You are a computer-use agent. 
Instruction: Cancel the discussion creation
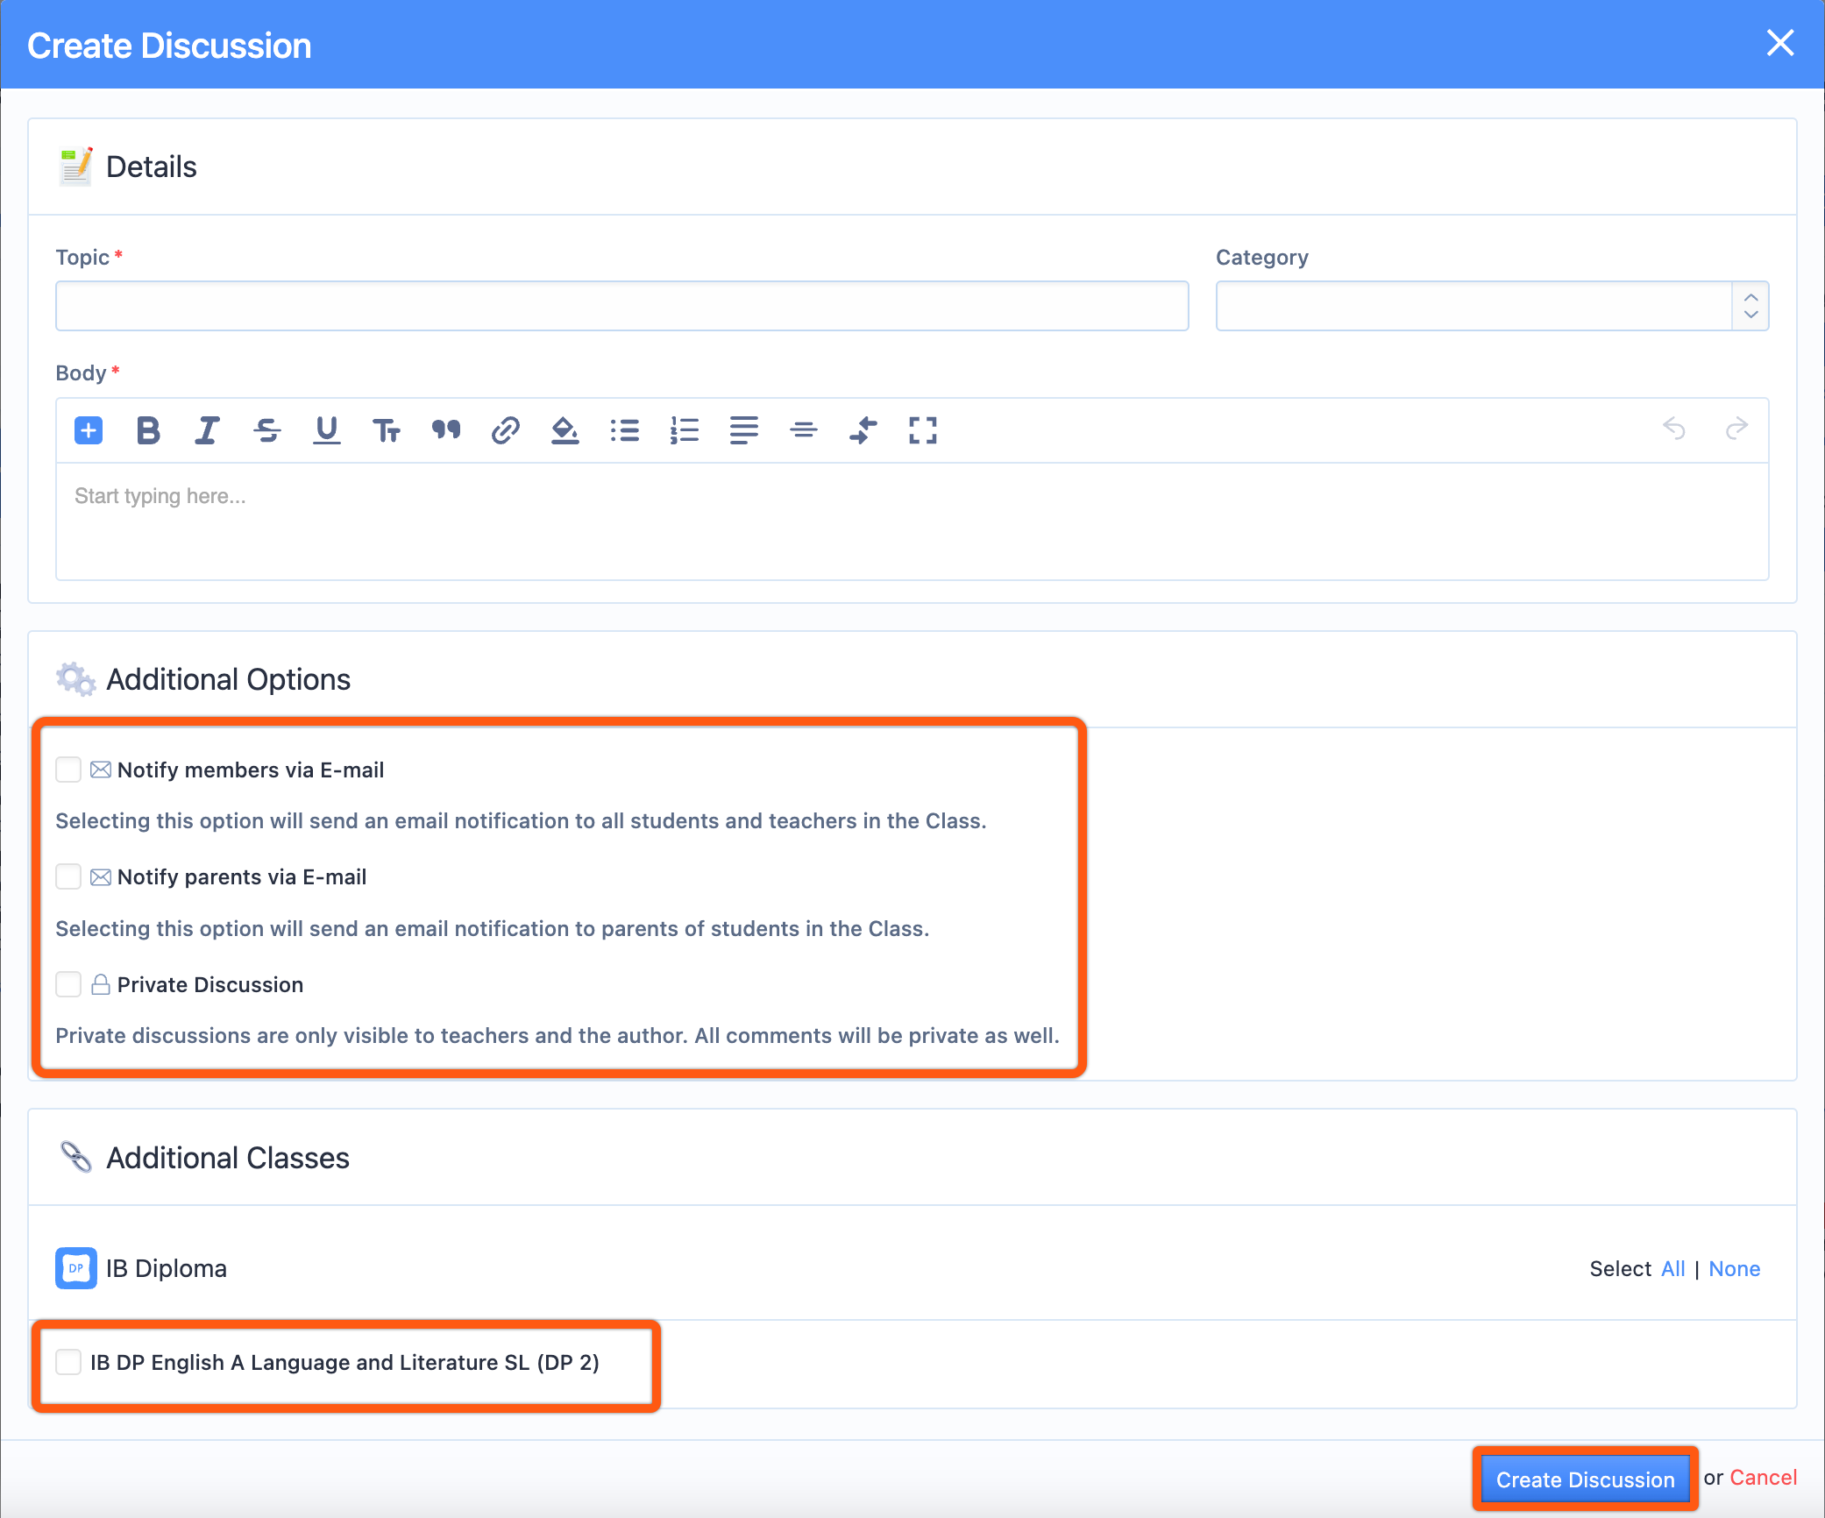click(x=1763, y=1478)
